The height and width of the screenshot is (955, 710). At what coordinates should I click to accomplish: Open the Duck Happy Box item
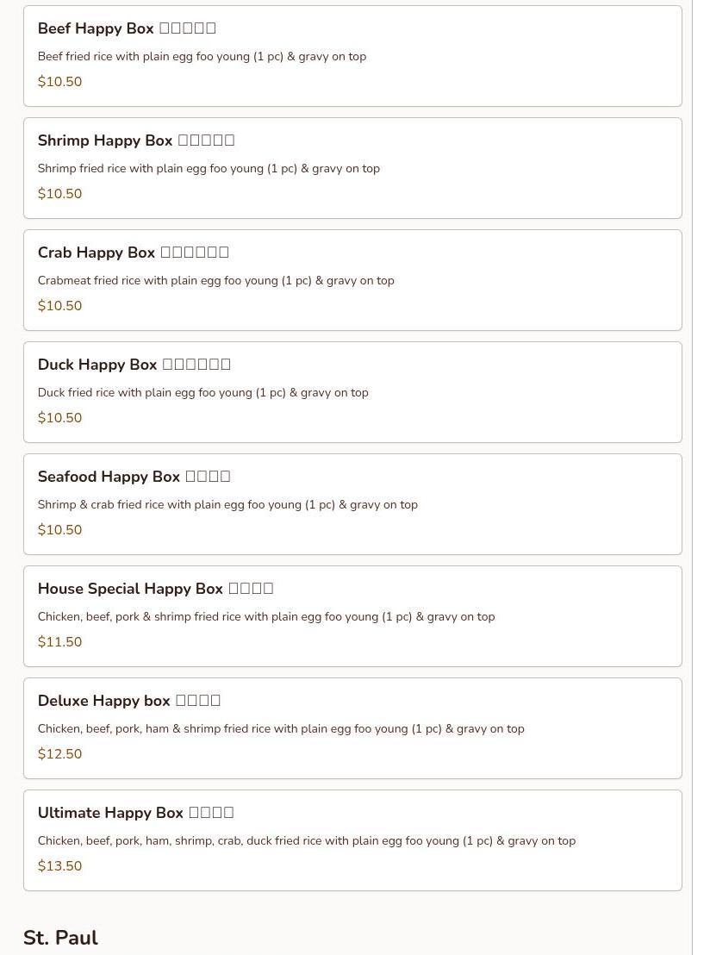tap(352, 392)
